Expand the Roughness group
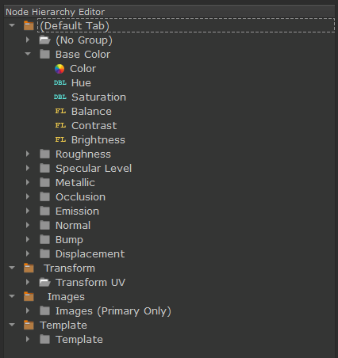This screenshot has width=338, height=358. [28, 154]
